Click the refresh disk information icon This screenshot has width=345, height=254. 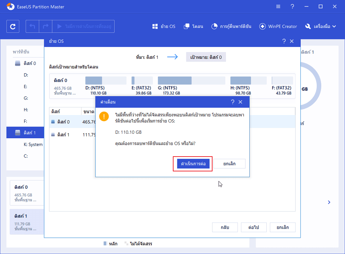tap(13, 27)
